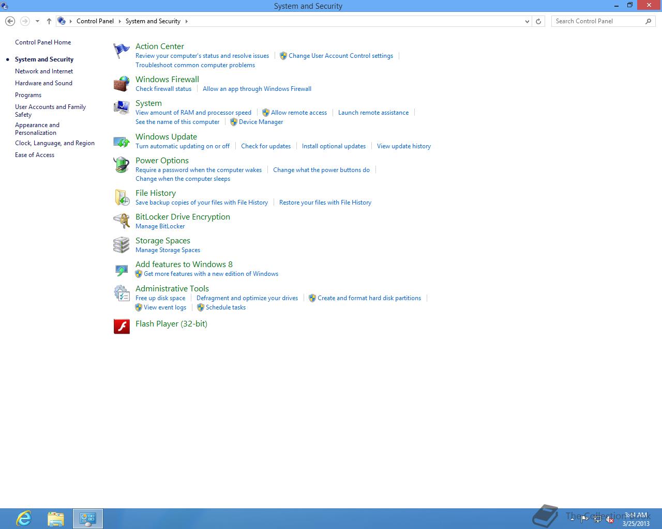This screenshot has height=529, width=662.
Task: Click Restore your files with File History
Action: pos(325,203)
